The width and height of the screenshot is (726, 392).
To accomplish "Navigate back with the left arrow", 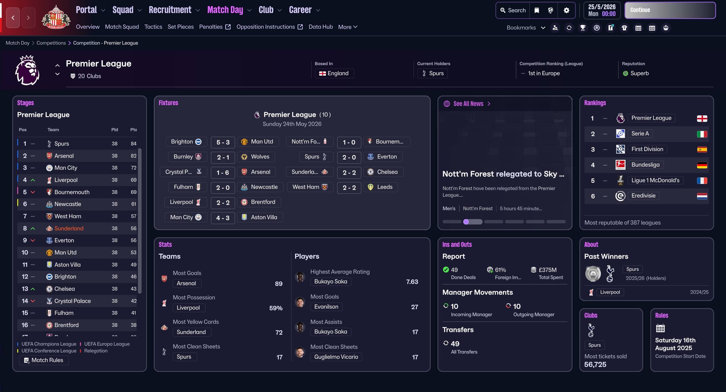I will [13, 18].
